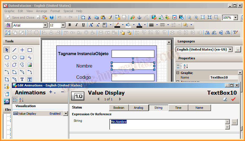Viewport: 245px width, 141px height.
Task: Click the text color swatch
Action: coord(139,25)
